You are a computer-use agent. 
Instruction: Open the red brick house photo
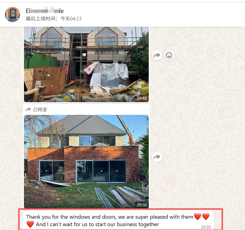coord(86,162)
